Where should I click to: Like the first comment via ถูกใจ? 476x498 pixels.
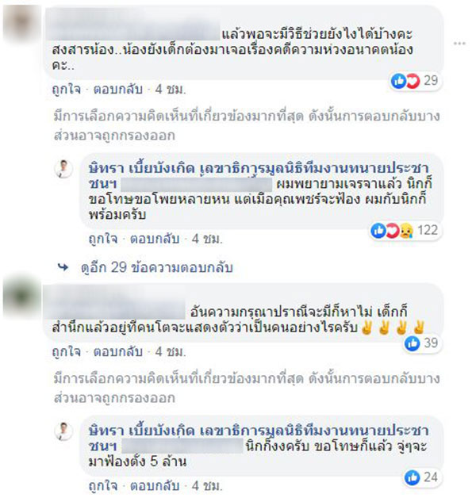coord(66,90)
